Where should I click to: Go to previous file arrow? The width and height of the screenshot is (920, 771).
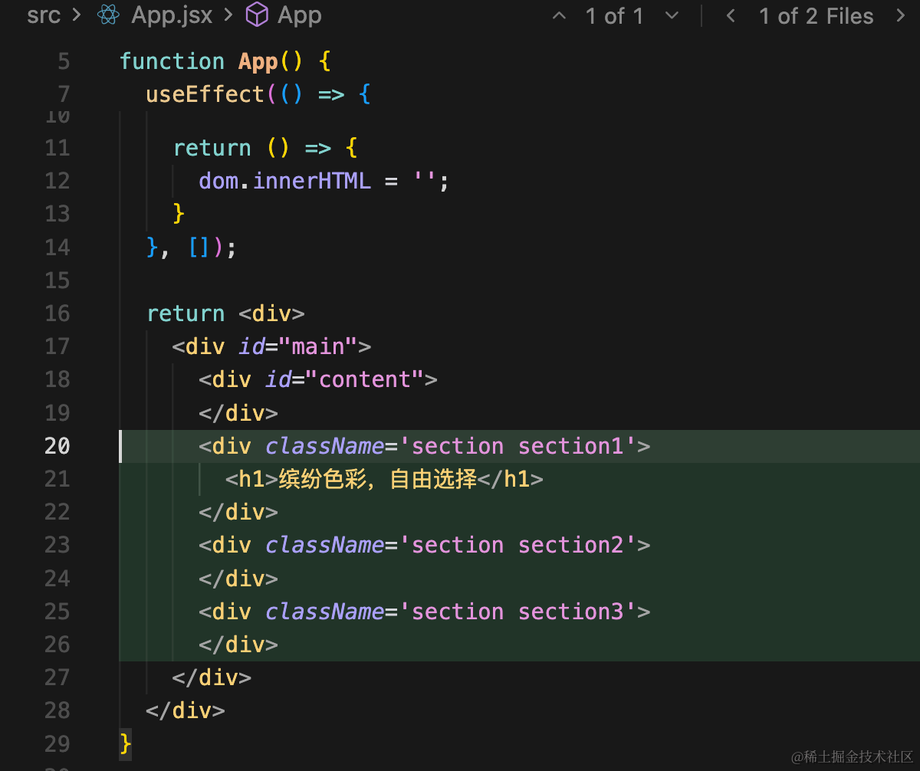click(731, 16)
